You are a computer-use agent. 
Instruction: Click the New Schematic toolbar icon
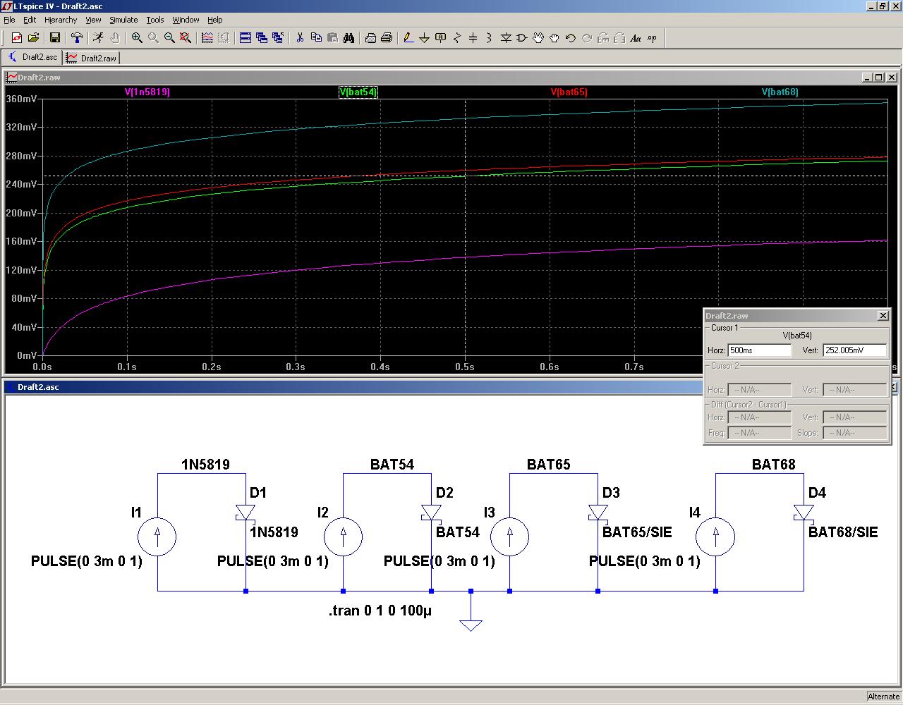17,38
